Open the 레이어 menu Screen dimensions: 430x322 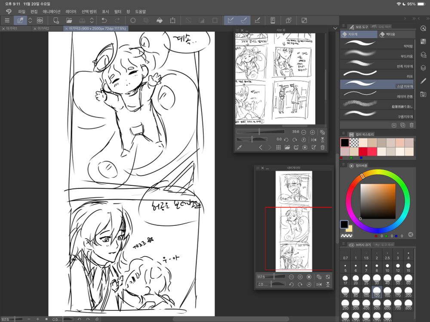coord(71,12)
